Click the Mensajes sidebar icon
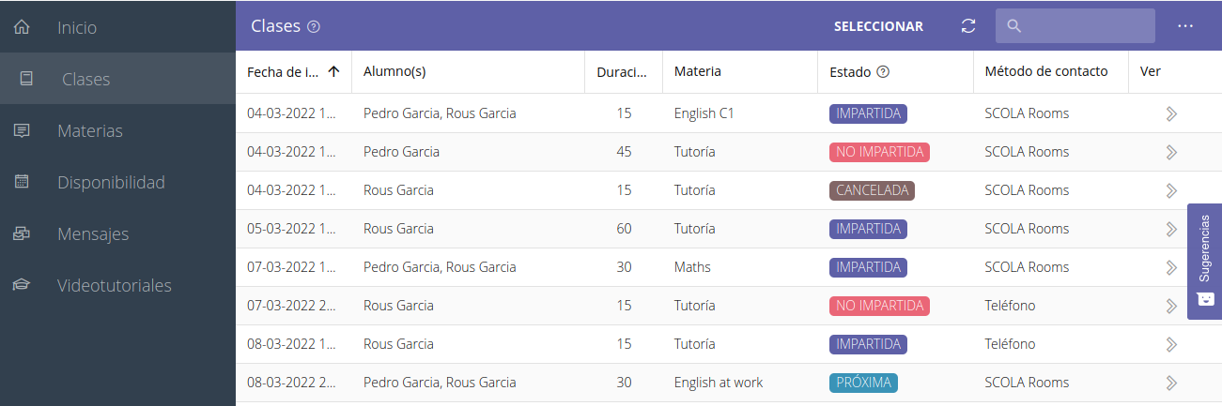 [x=23, y=234]
